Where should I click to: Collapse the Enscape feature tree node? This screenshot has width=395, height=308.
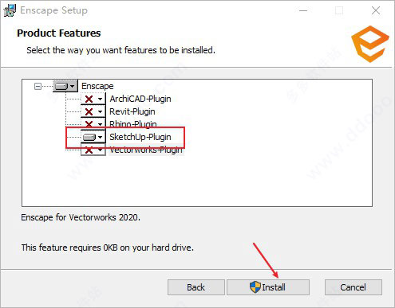pos(38,86)
